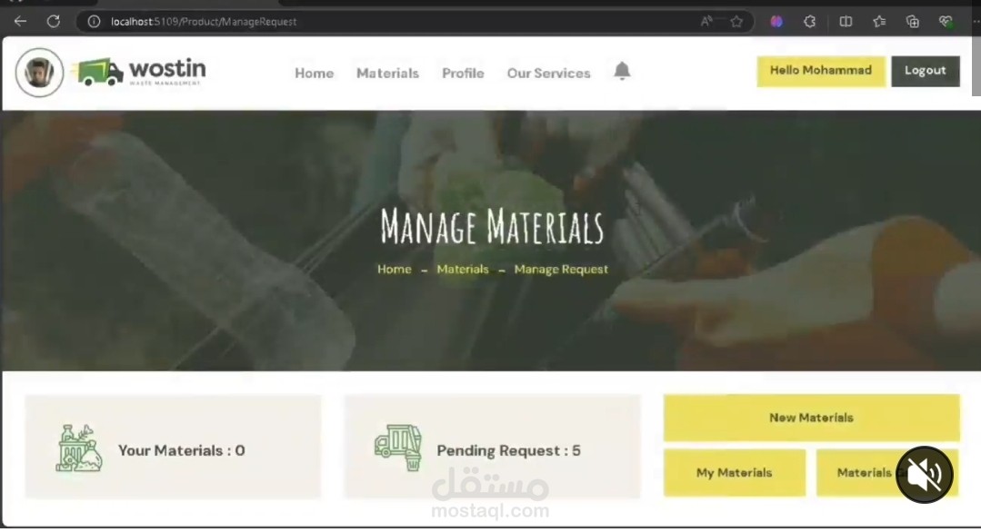Click recycling bottles icon in Your Materials card
981x532 pixels.
click(x=79, y=448)
